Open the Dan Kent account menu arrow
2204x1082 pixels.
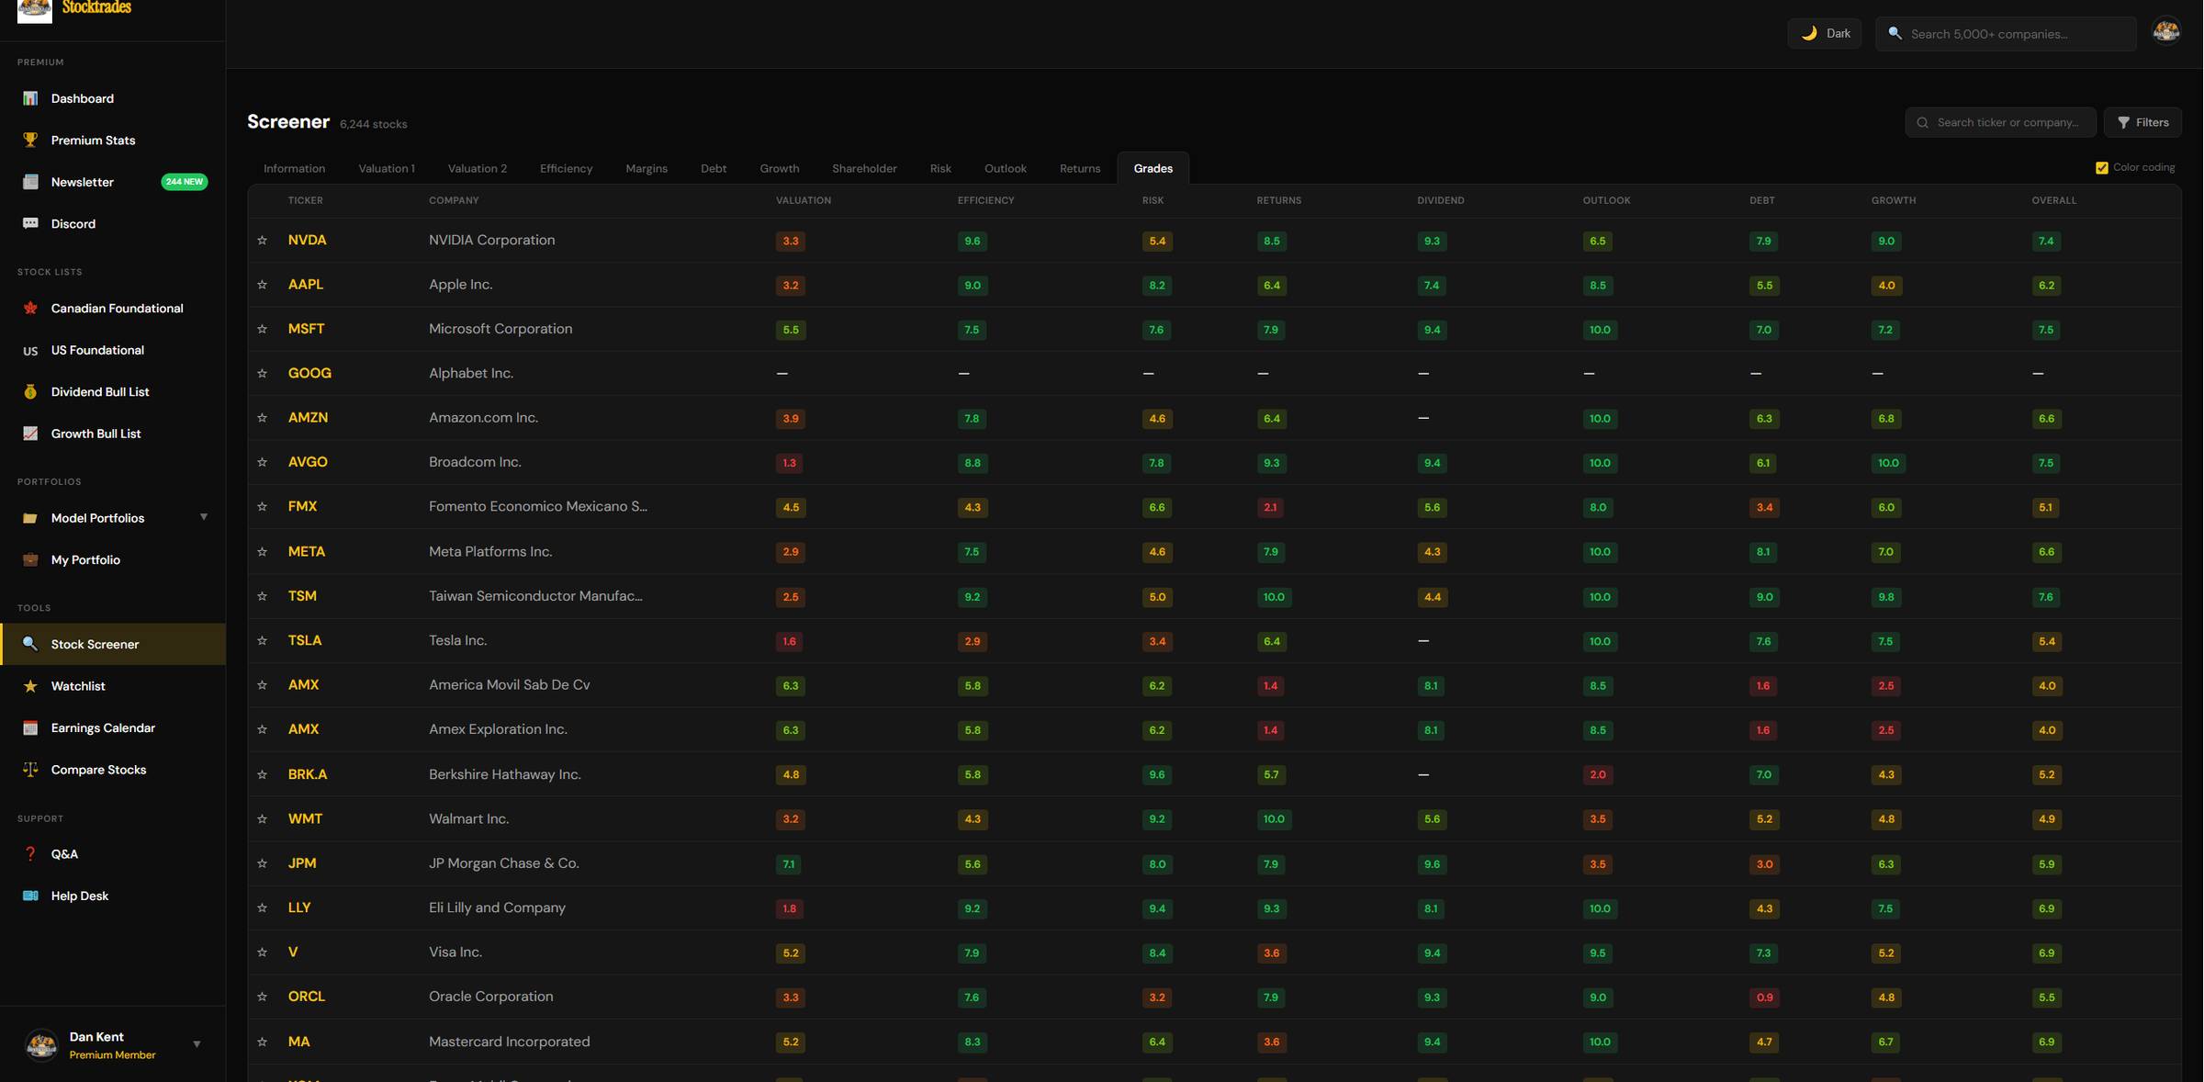[x=197, y=1044]
